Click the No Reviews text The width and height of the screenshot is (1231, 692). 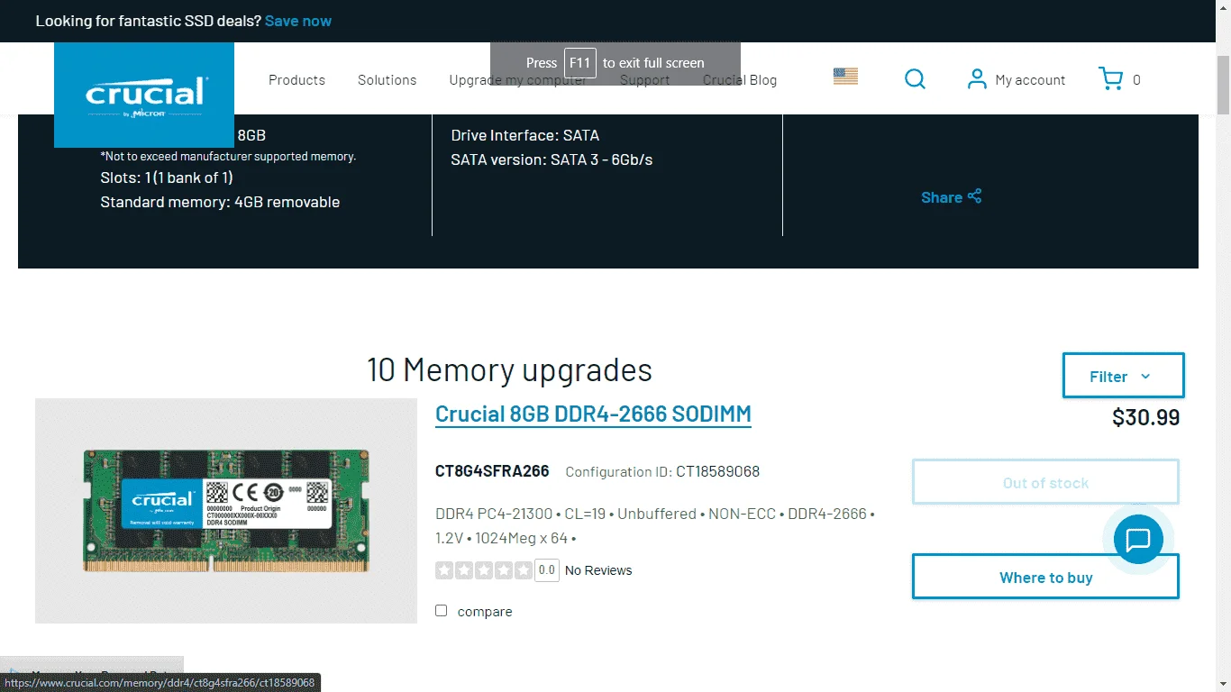point(598,570)
